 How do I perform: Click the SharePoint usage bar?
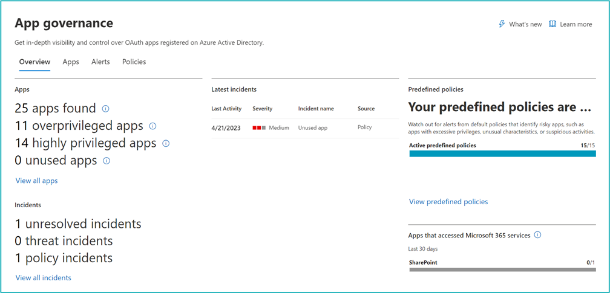(502, 269)
